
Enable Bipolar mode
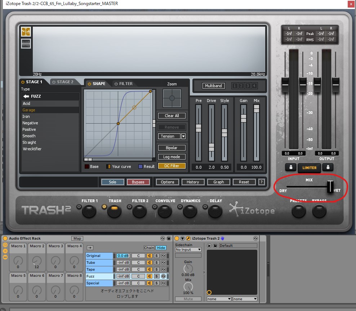tap(172, 148)
